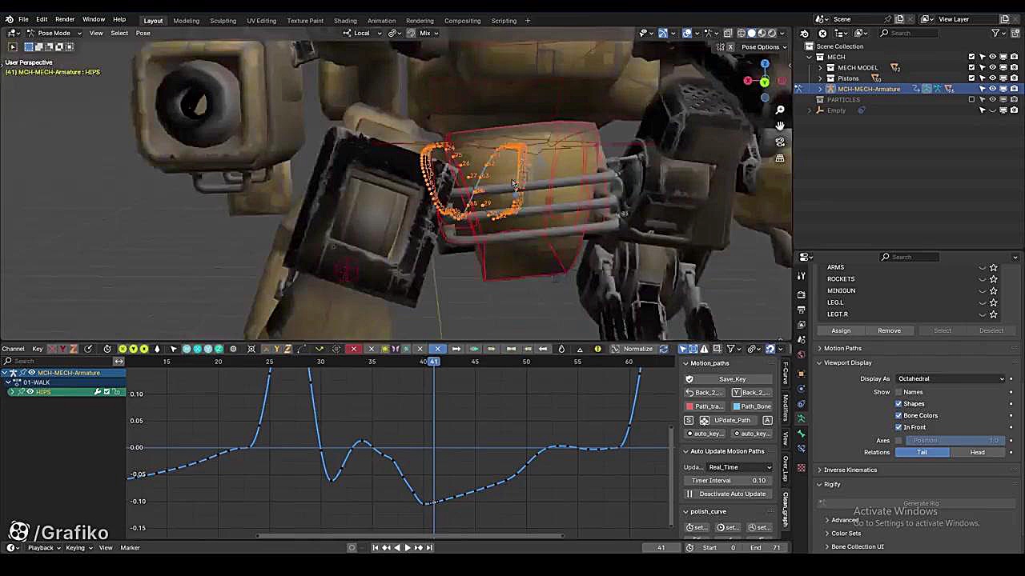The height and width of the screenshot is (576, 1025).
Task: Open Armature data properties tab icon
Action: coord(801,418)
